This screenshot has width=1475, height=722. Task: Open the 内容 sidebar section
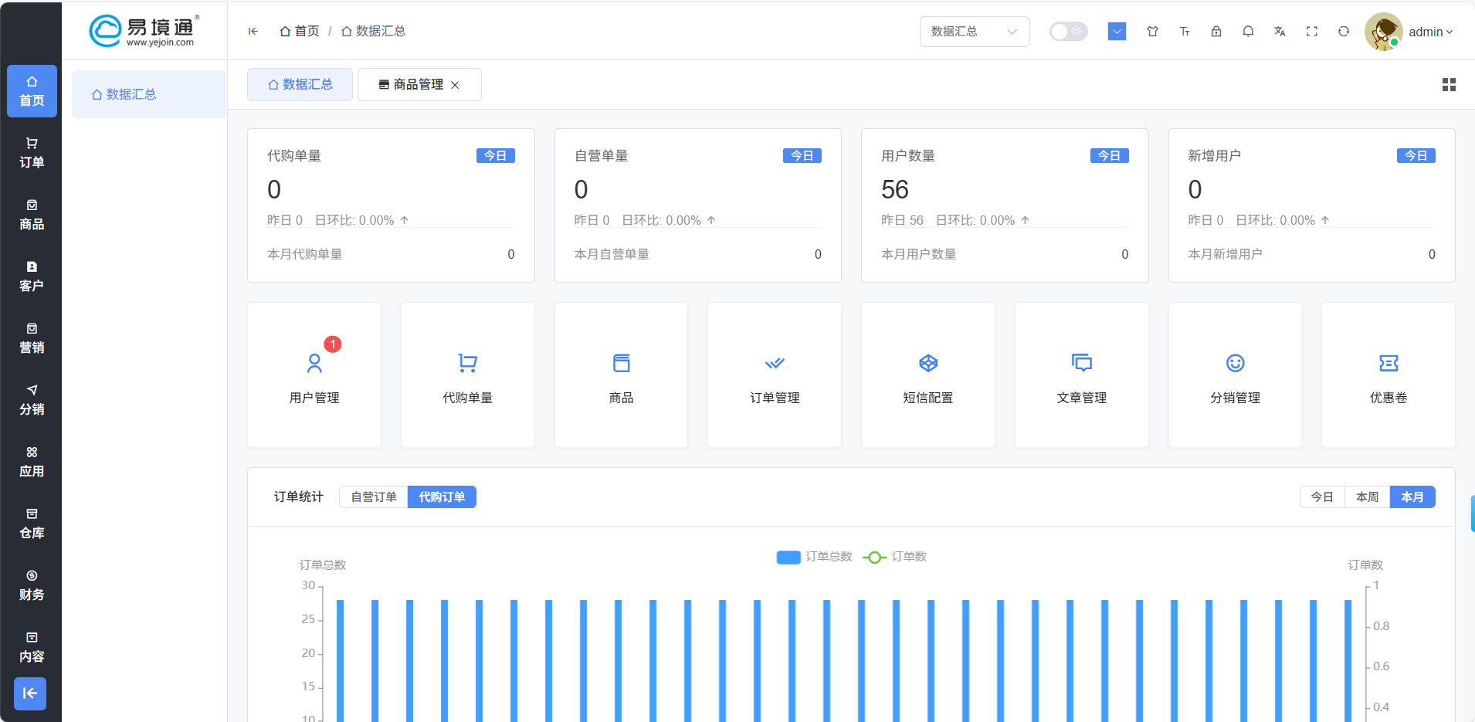pyautogui.click(x=32, y=647)
